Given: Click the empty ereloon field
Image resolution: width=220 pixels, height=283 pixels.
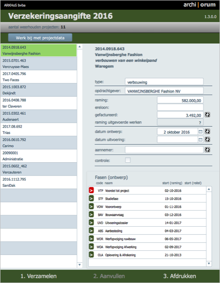Looking at the screenshot, I should 180,107.
